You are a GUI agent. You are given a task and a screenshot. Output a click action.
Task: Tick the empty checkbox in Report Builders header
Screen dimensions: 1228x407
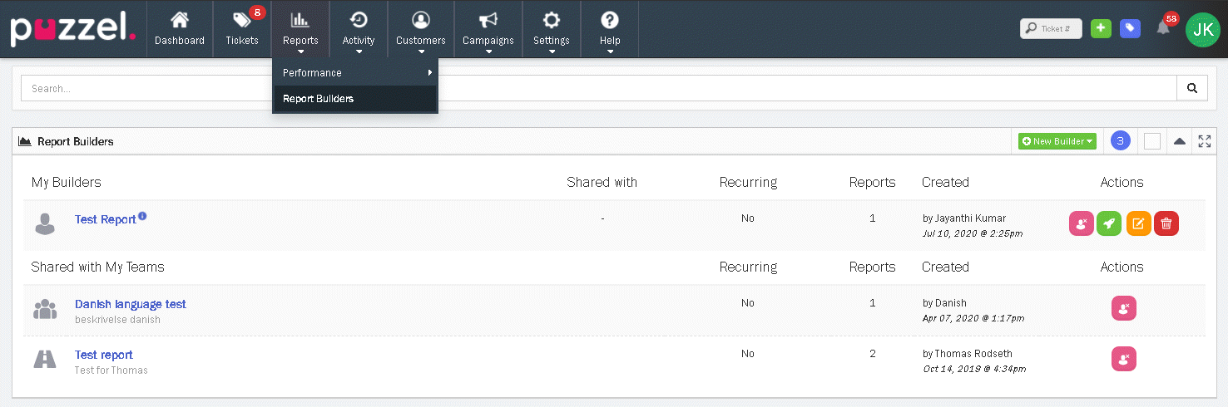pos(1151,141)
